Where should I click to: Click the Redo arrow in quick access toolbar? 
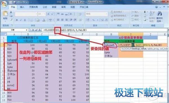pyautogui.click(x=24, y=2)
